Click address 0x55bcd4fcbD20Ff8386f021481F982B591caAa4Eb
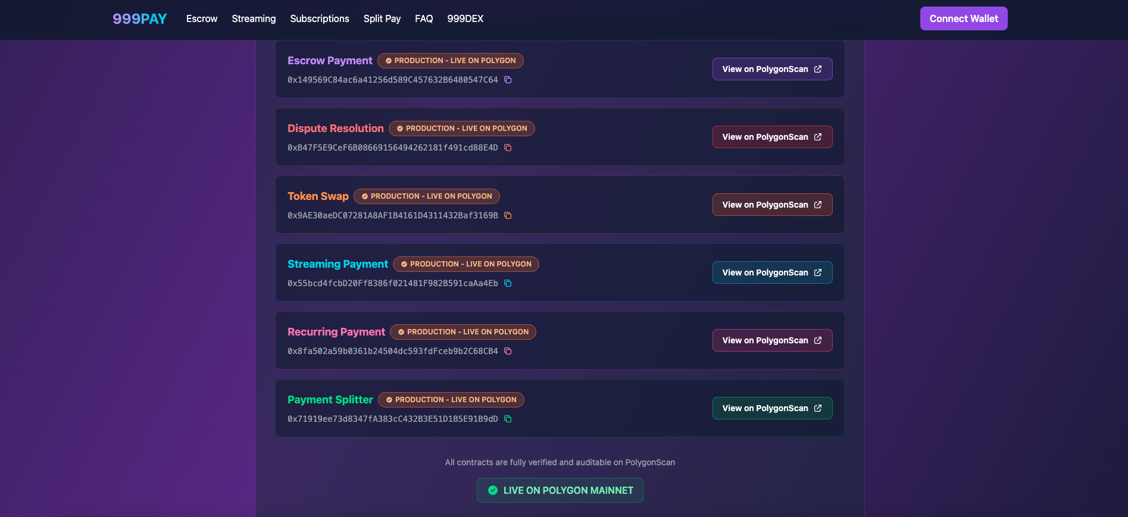 click(393, 283)
